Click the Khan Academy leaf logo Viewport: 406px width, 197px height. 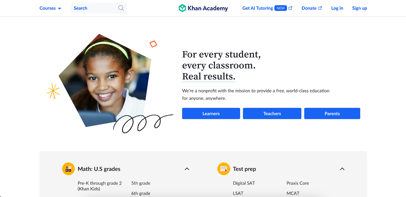182,8
